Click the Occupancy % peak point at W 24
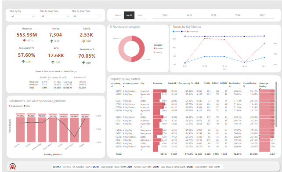Viewport: 282px width, 172px height. (x=205, y=38)
